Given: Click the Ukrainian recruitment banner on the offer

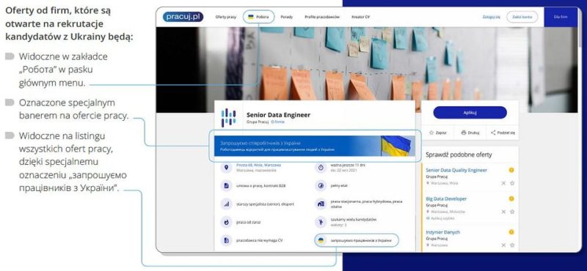Looking at the screenshot, I should point(315,146).
